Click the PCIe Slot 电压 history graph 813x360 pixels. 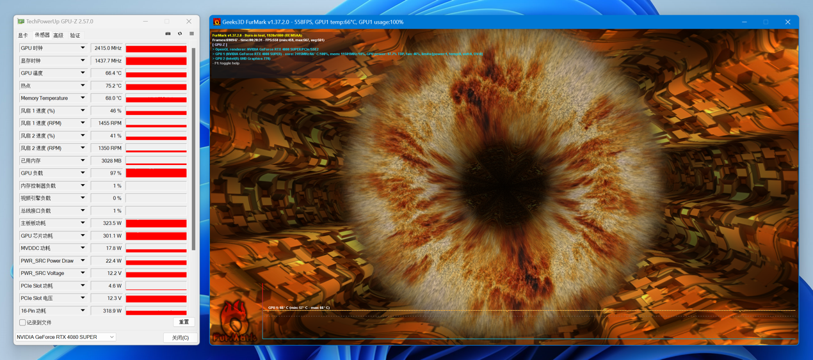[156, 299]
